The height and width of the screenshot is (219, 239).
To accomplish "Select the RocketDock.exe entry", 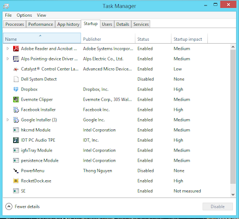I will [x=36, y=181].
